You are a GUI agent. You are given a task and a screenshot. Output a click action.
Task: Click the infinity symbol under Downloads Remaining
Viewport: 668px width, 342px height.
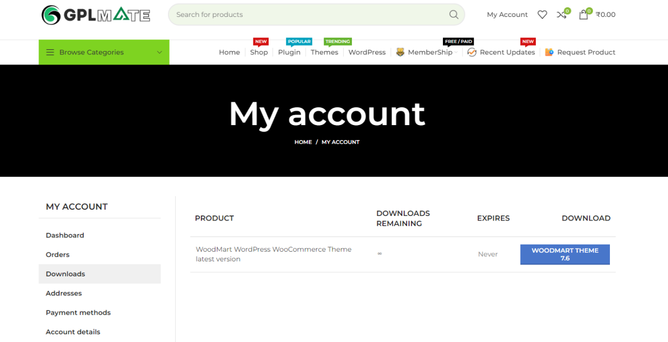(x=380, y=253)
